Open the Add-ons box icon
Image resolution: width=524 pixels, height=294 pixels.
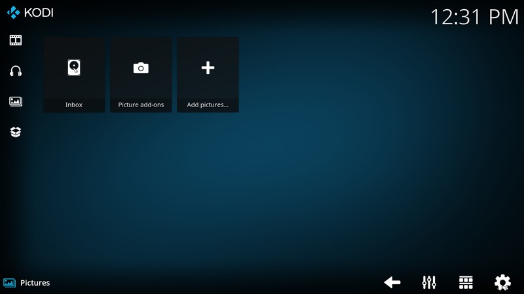click(15, 132)
